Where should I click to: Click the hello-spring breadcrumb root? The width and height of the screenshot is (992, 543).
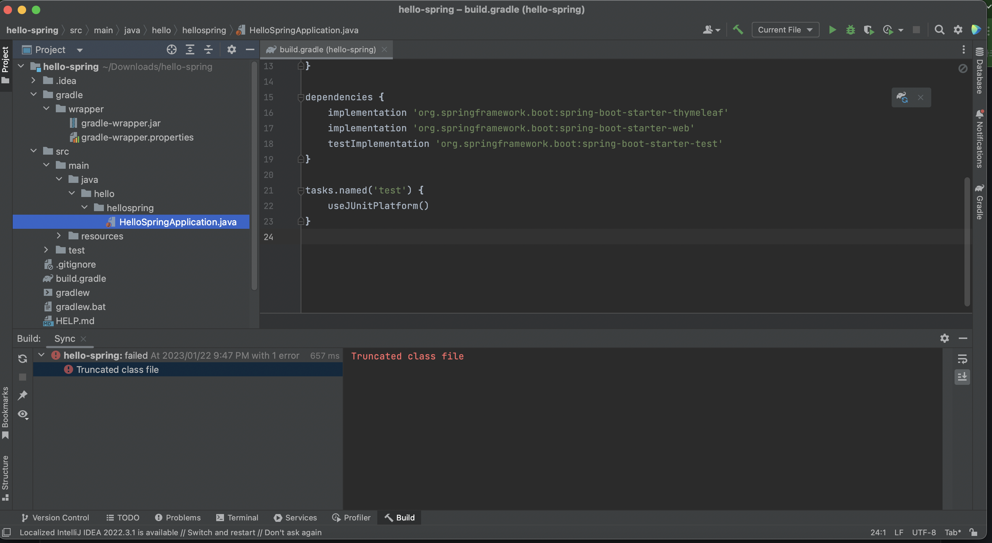[x=33, y=30]
